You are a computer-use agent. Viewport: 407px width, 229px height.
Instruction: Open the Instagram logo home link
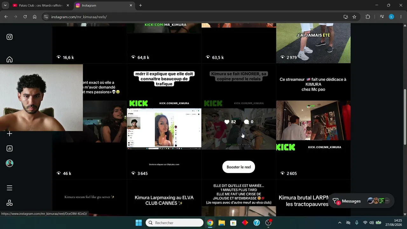point(10,37)
